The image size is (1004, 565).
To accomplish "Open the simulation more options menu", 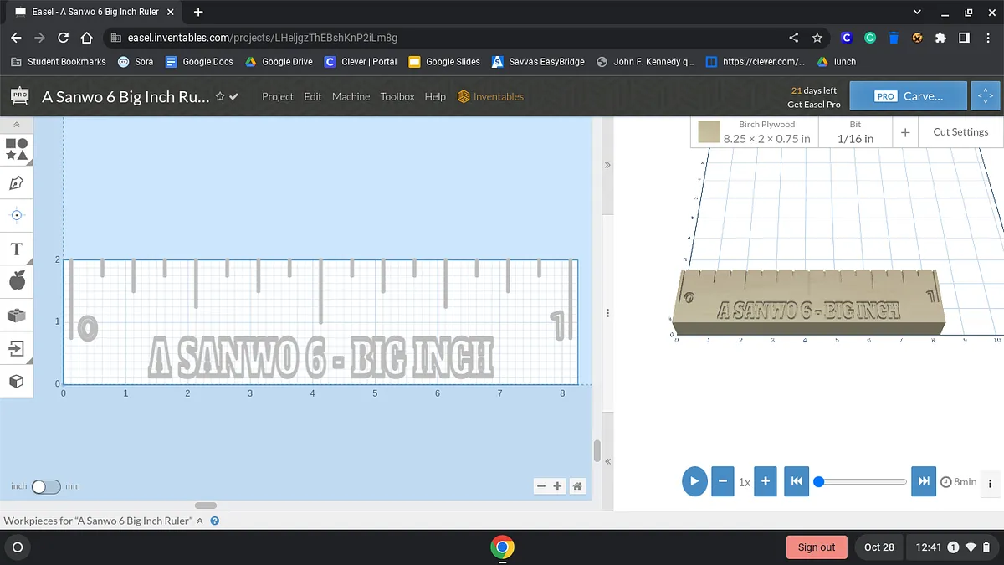I will tap(991, 482).
